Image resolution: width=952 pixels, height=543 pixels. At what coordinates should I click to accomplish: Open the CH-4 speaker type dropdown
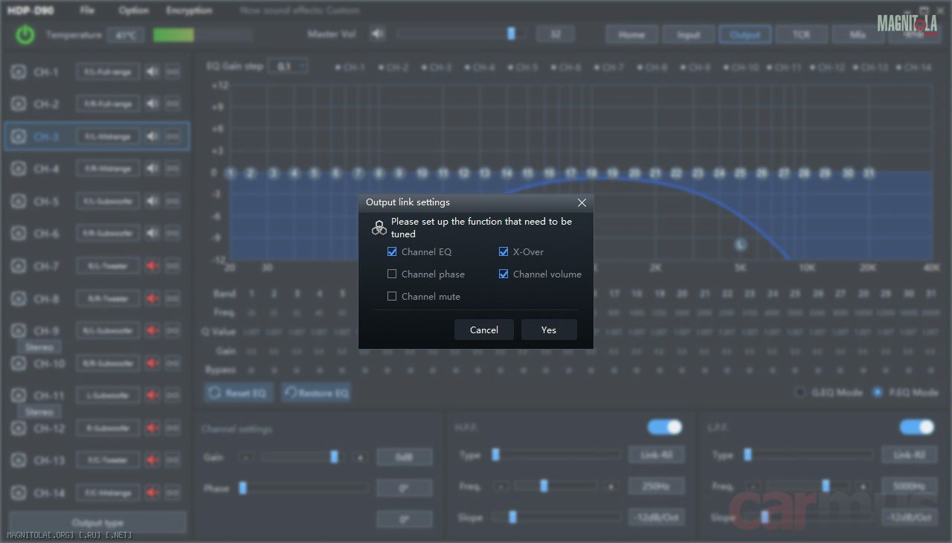(108, 169)
